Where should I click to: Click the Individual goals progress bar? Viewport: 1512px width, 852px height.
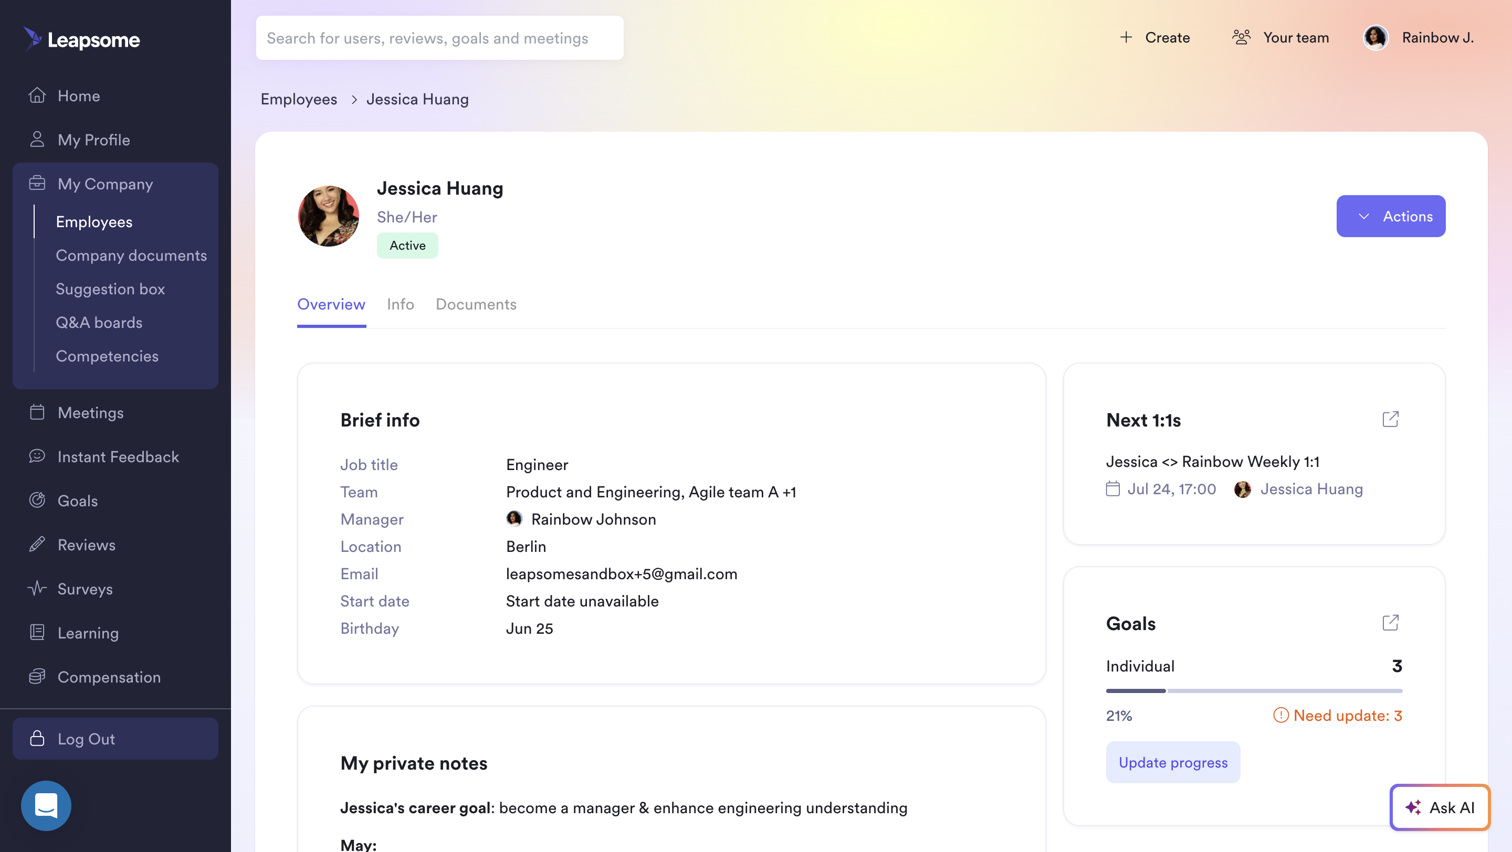pos(1254,691)
